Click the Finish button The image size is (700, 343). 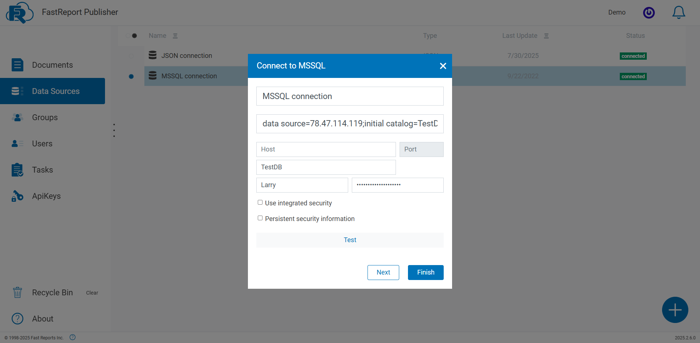[x=425, y=272]
